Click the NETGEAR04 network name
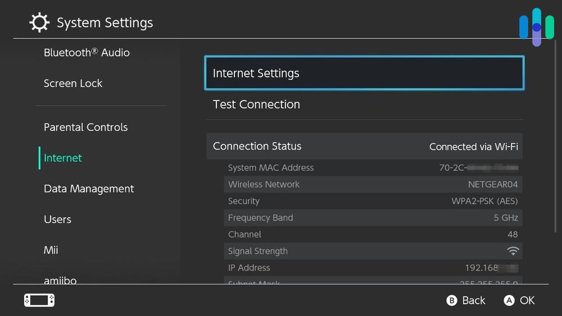This screenshot has height=316, width=562. point(493,184)
